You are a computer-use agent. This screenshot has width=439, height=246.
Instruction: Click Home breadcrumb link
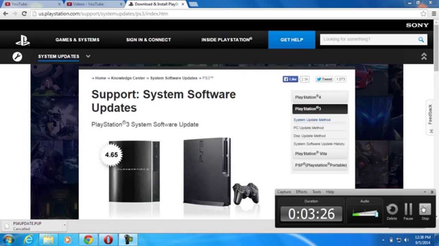tap(100, 78)
